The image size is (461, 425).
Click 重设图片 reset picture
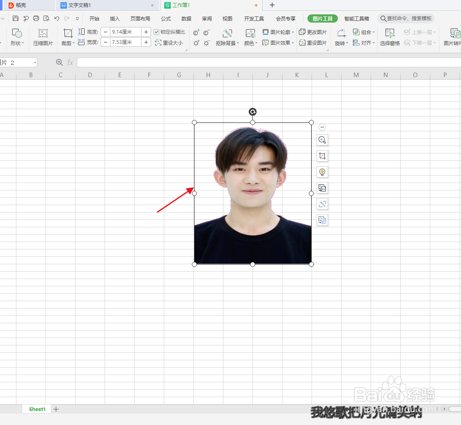pyautogui.click(x=313, y=43)
